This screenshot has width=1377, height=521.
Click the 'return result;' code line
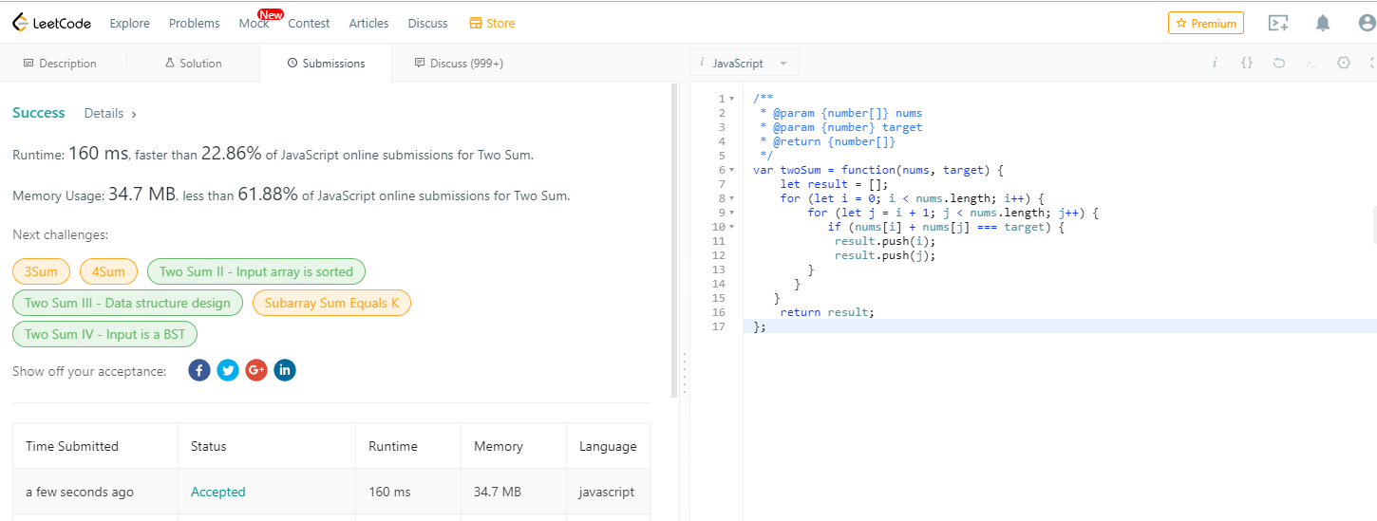tap(826, 312)
